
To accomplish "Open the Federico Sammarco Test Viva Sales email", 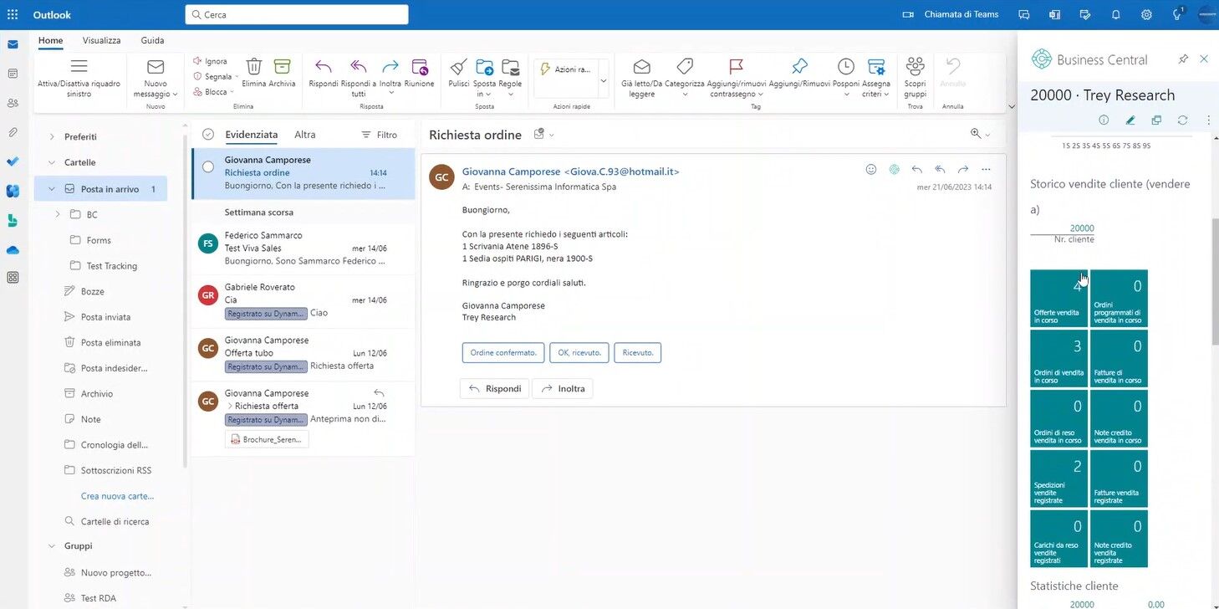I will click(x=303, y=248).
